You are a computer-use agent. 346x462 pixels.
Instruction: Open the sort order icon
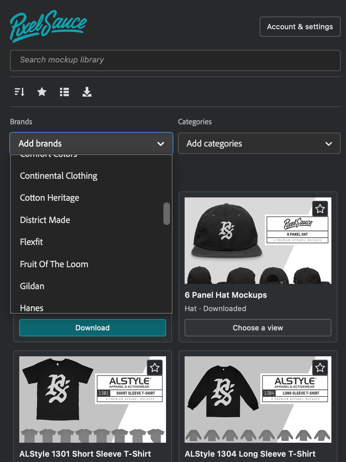(20, 92)
